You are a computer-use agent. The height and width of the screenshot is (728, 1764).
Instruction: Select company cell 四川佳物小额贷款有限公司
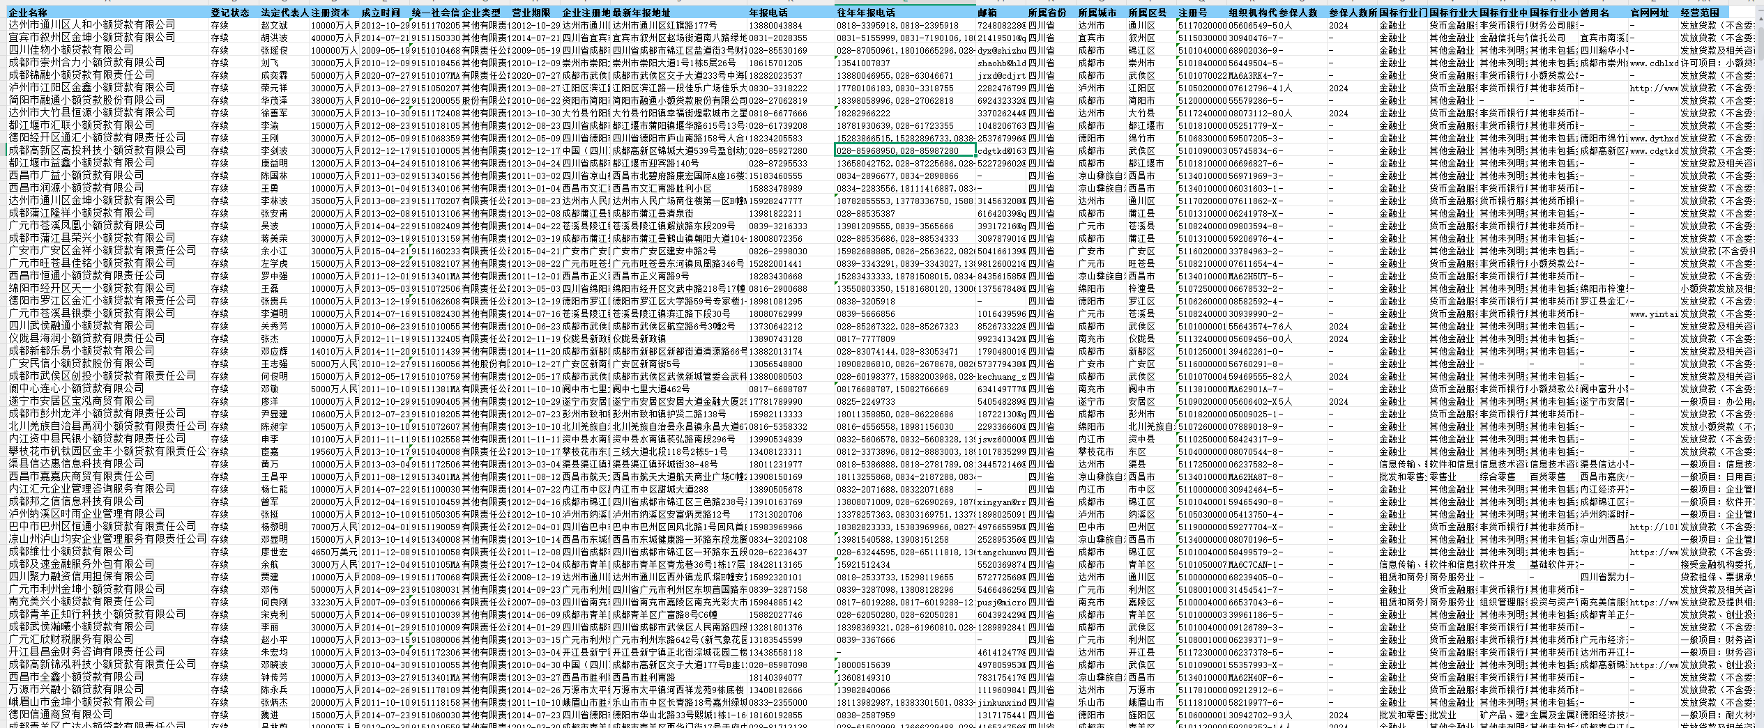coord(70,50)
